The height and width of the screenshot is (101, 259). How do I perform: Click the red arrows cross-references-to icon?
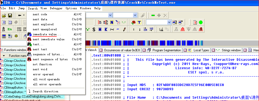point(100,22)
